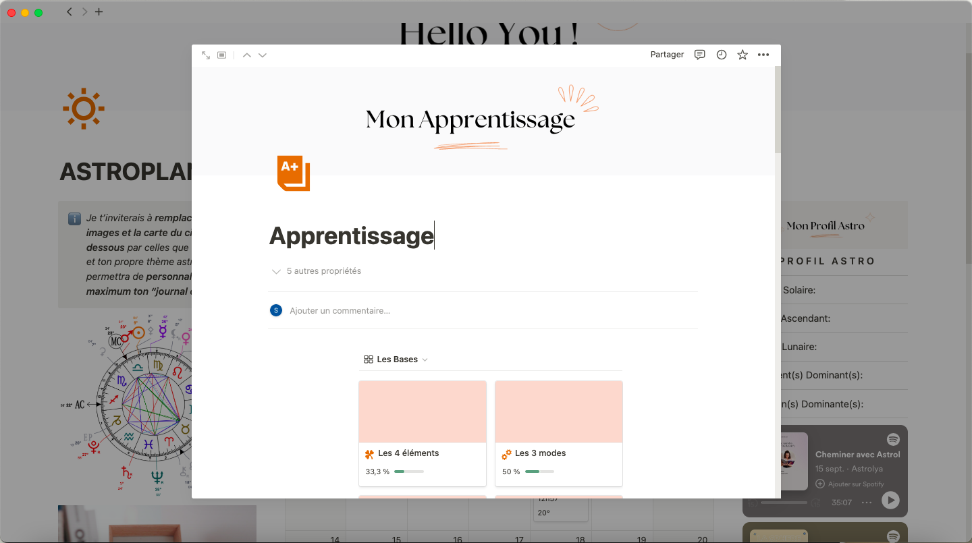
Task: Click the peek mode layout icon
Action: [222, 55]
